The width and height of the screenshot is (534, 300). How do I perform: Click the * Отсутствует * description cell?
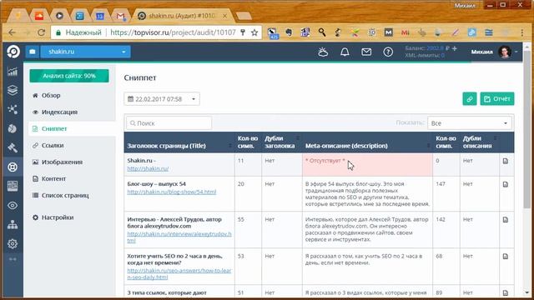tap(367, 165)
